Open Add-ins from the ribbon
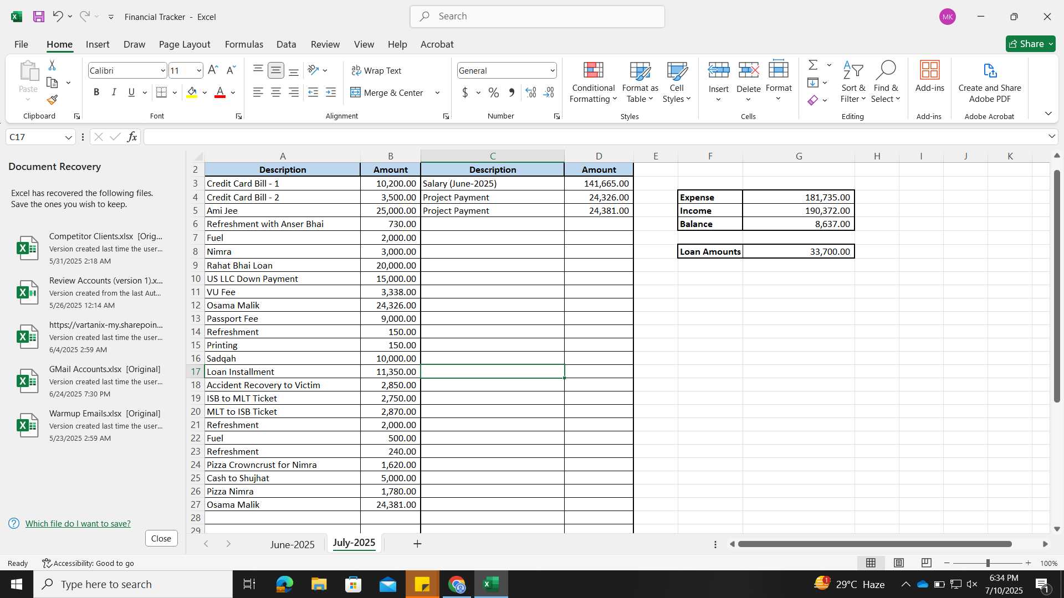Image resolution: width=1064 pixels, height=598 pixels. (x=929, y=76)
